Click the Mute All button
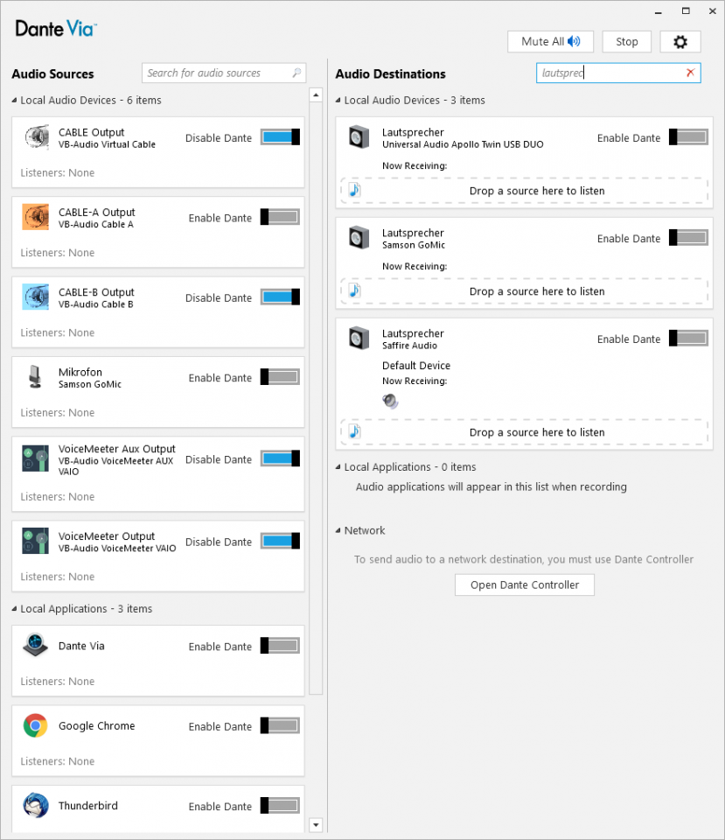 550,42
